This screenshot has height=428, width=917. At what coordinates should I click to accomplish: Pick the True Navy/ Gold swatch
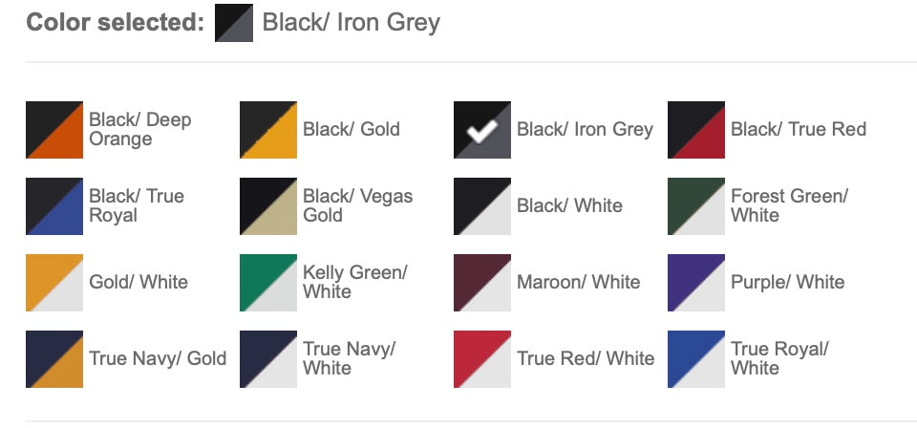tap(54, 359)
